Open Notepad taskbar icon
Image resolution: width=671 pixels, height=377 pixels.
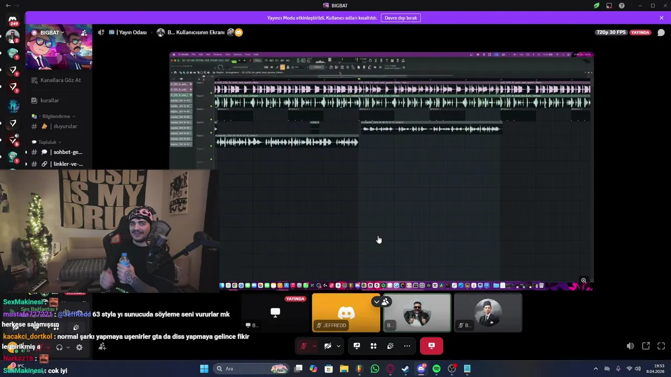click(x=467, y=369)
